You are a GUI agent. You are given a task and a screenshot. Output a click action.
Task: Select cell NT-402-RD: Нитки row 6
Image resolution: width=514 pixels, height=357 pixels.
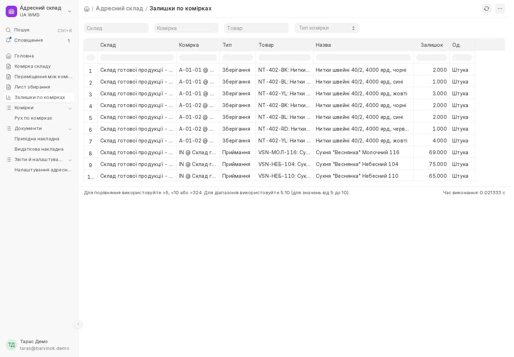coord(284,129)
